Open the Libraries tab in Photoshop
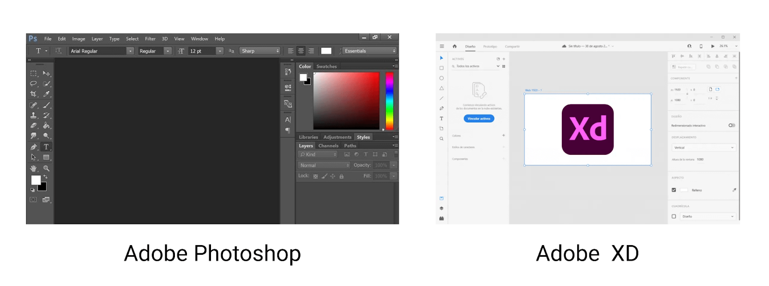The width and height of the screenshot is (769, 286). (x=309, y=137)
